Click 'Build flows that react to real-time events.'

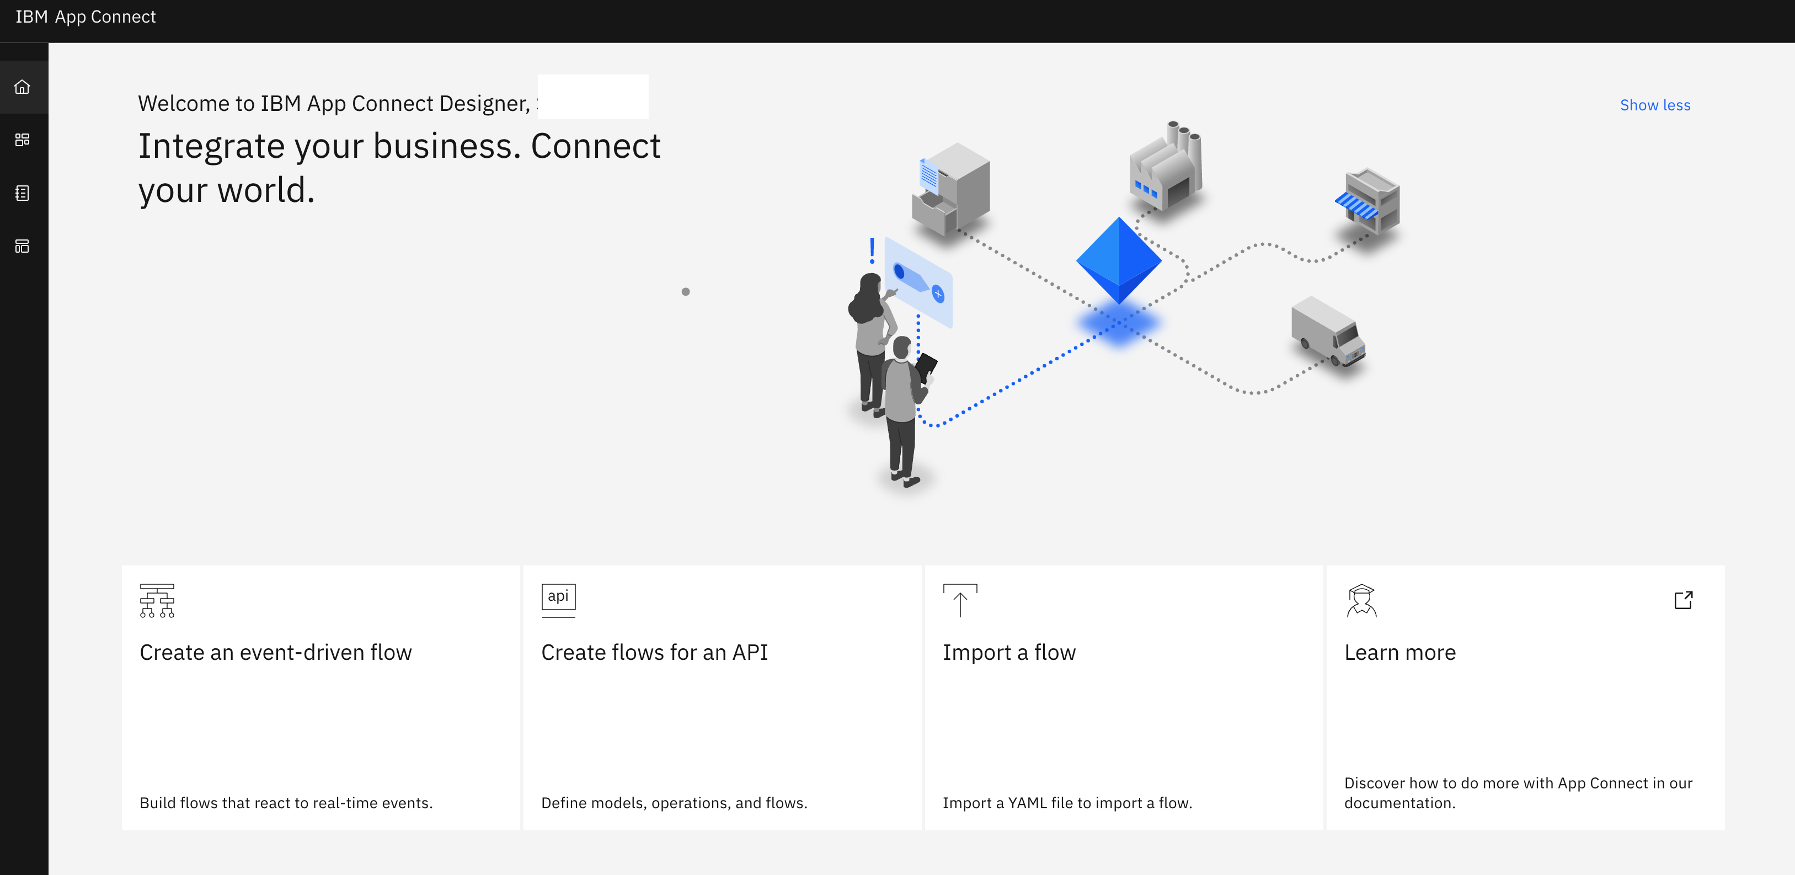(x=286, y=803)
